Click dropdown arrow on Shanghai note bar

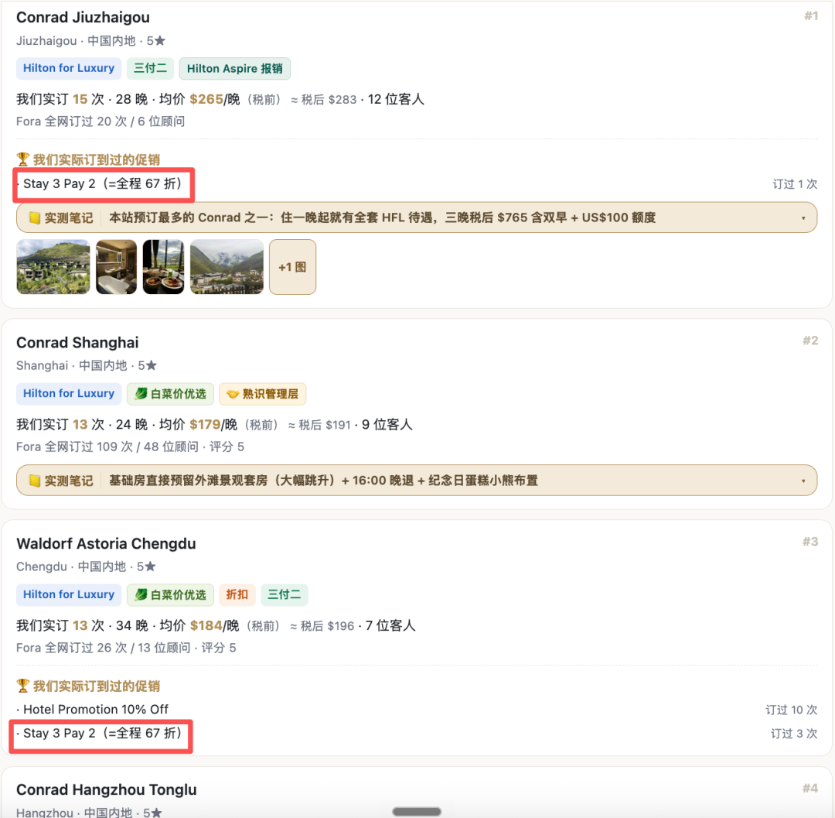pos(803,481)
